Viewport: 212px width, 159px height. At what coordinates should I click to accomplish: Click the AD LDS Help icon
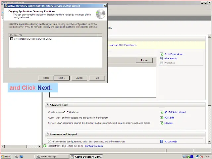[162, 141]
